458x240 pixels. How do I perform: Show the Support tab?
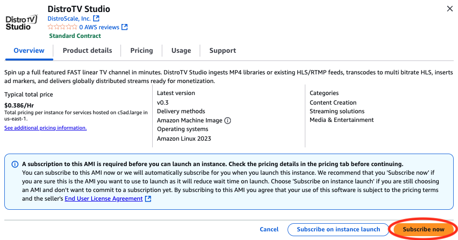(x=223, y=50)
